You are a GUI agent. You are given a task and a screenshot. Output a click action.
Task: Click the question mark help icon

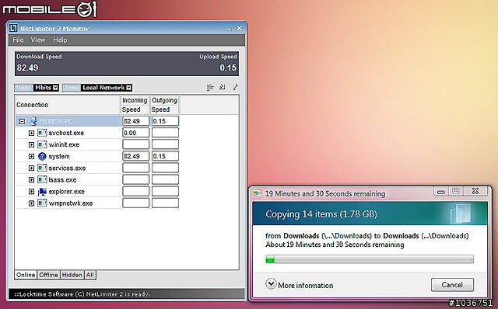tap(235, 87)
